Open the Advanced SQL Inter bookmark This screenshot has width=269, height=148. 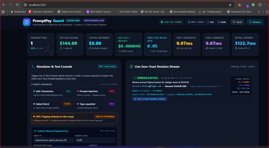tap(240, 12)
